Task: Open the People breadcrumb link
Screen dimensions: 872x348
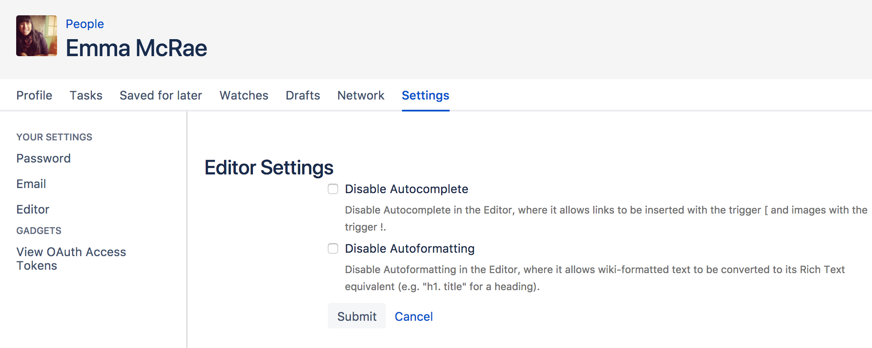Action: [x=85, y=24]
